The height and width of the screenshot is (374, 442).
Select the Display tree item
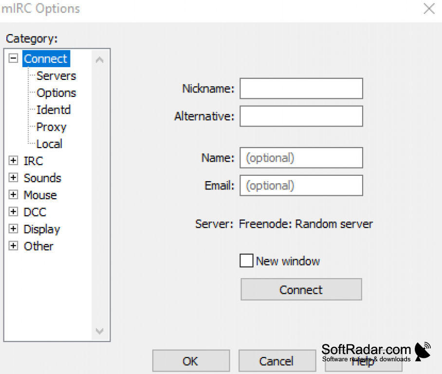click(x=42, y=229)
